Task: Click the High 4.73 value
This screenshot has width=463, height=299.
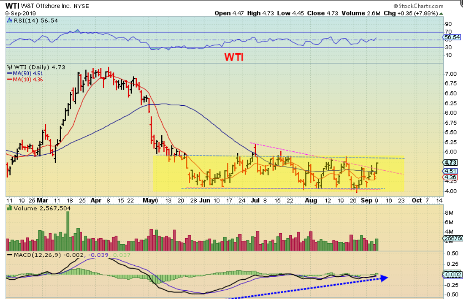Action: click(260, 13)
